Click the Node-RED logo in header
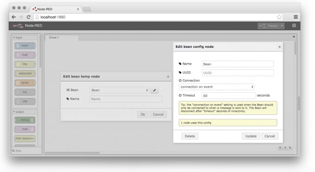Viewport: 315px width, 172px height. 18,26
